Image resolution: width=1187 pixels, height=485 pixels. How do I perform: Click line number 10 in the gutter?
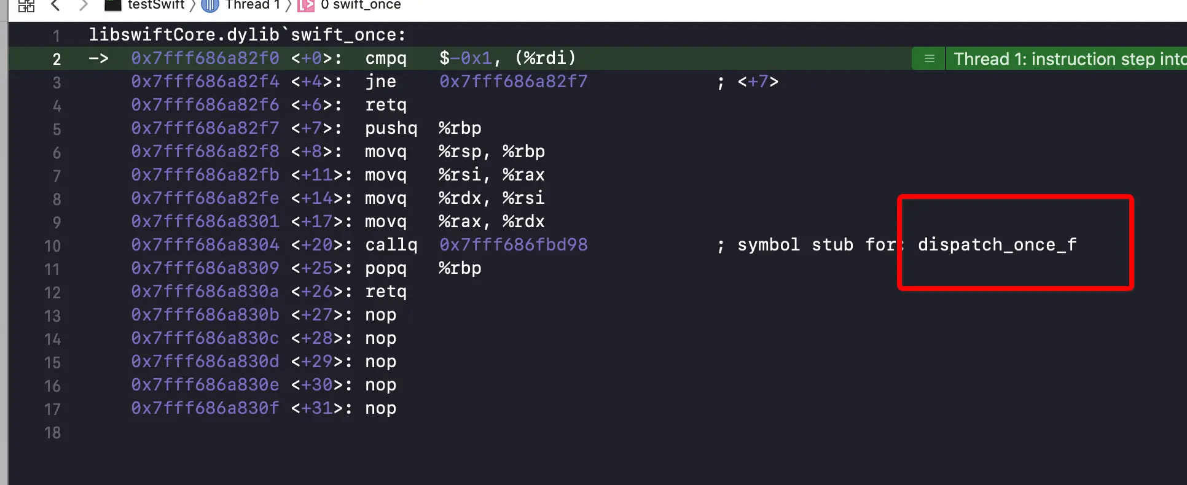pyautogui.click(x=52, y=246)
